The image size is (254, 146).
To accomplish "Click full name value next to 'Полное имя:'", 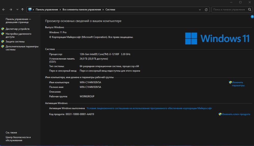I will click(x=90, y=87).
